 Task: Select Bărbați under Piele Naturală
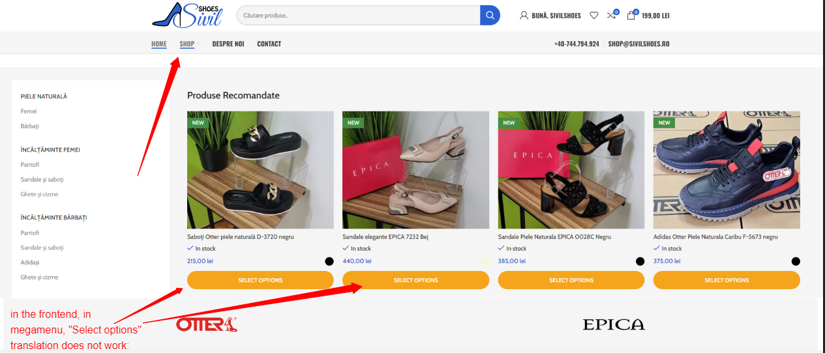click(x=30, y=126)
